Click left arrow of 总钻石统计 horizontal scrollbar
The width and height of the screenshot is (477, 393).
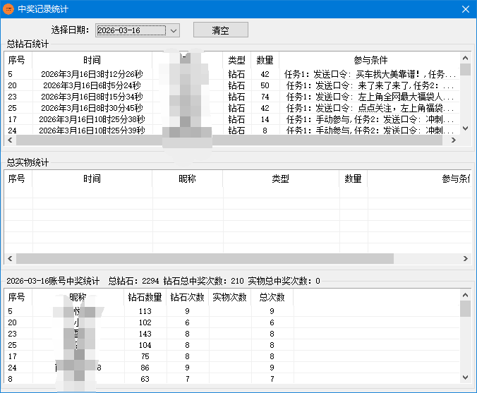(9, 140)
